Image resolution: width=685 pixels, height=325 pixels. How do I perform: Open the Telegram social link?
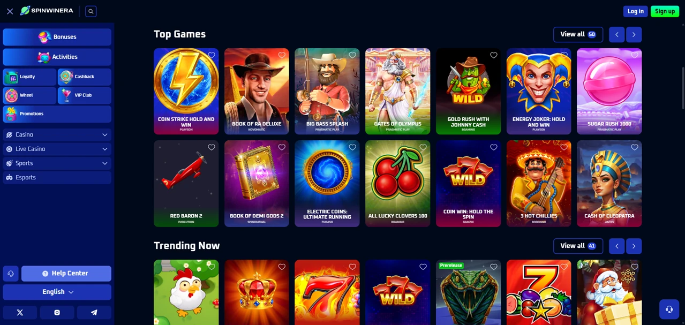click(x=94, y=313)
